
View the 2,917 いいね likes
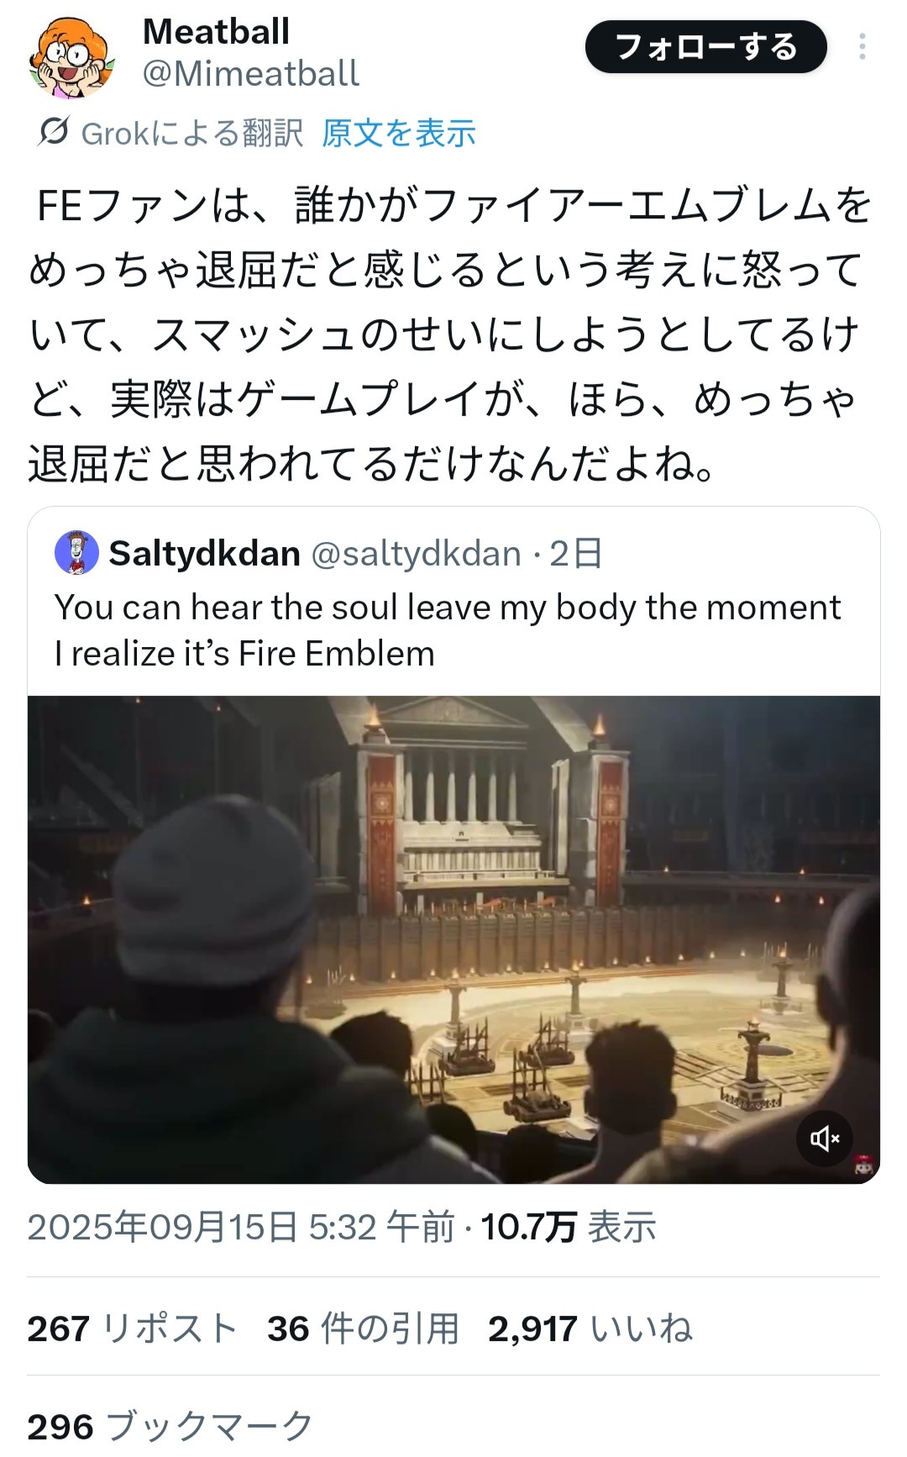[x=590, y=1329]
